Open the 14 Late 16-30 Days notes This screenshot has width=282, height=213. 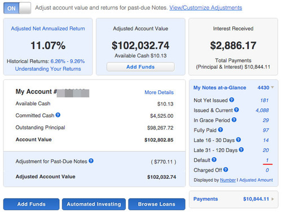click(266, 140)
